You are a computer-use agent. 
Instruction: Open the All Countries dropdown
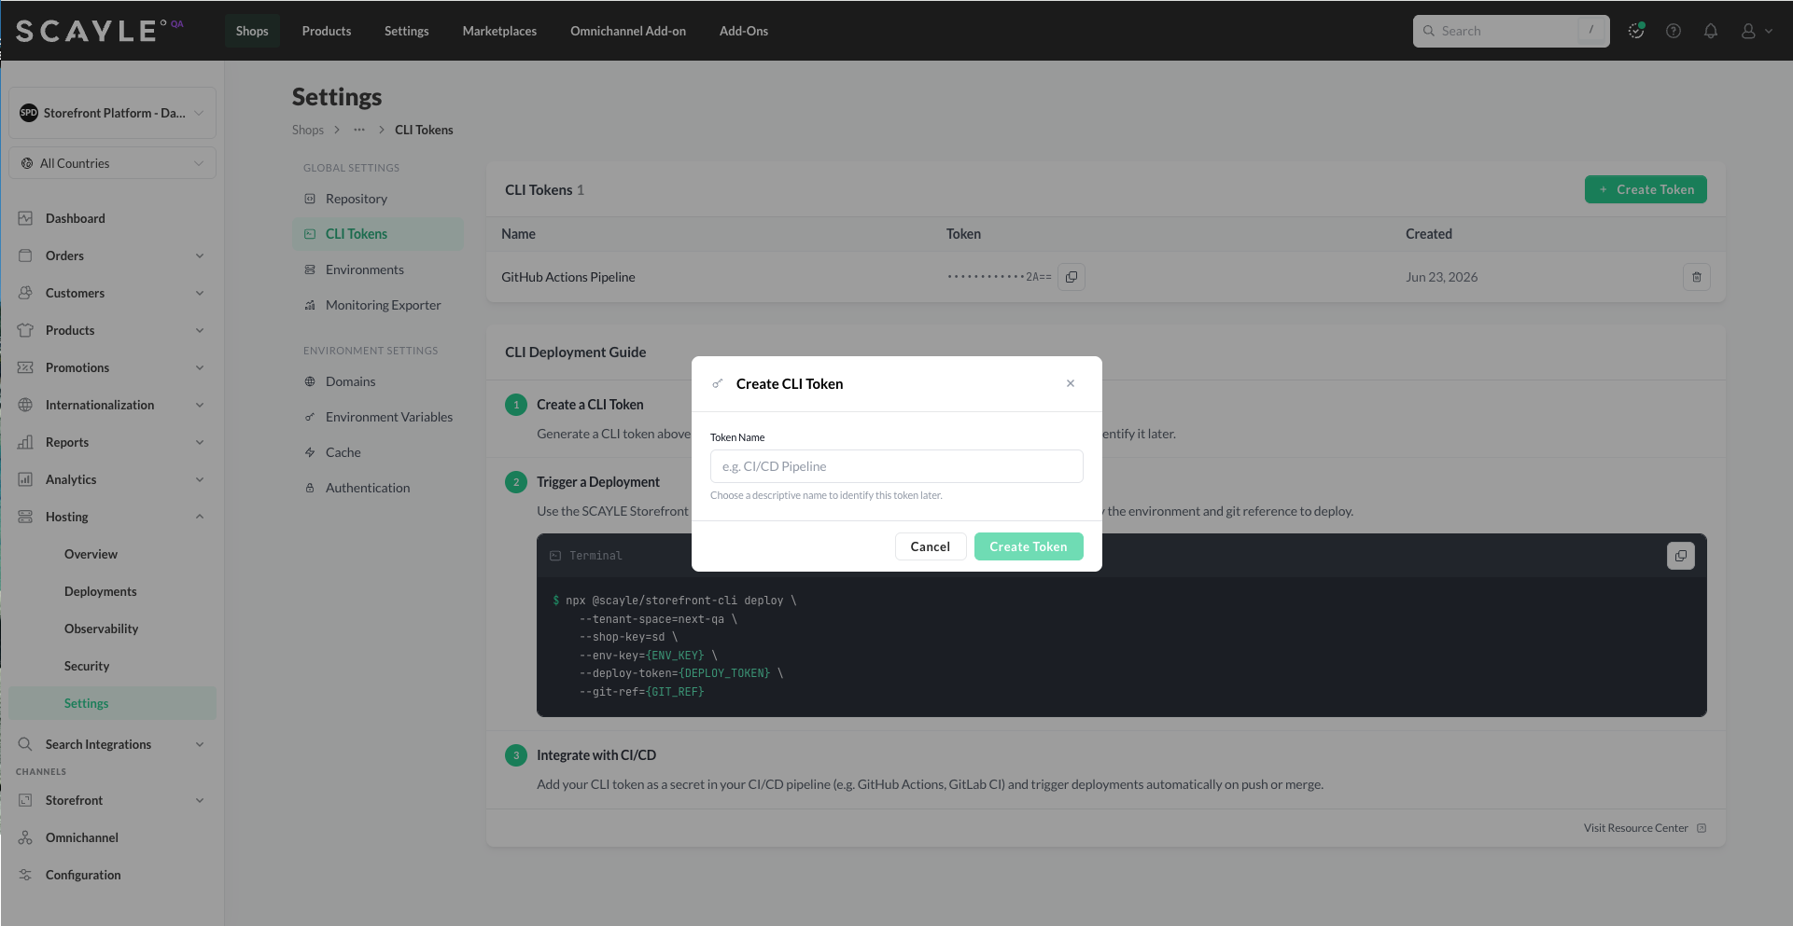click(113, 163)
